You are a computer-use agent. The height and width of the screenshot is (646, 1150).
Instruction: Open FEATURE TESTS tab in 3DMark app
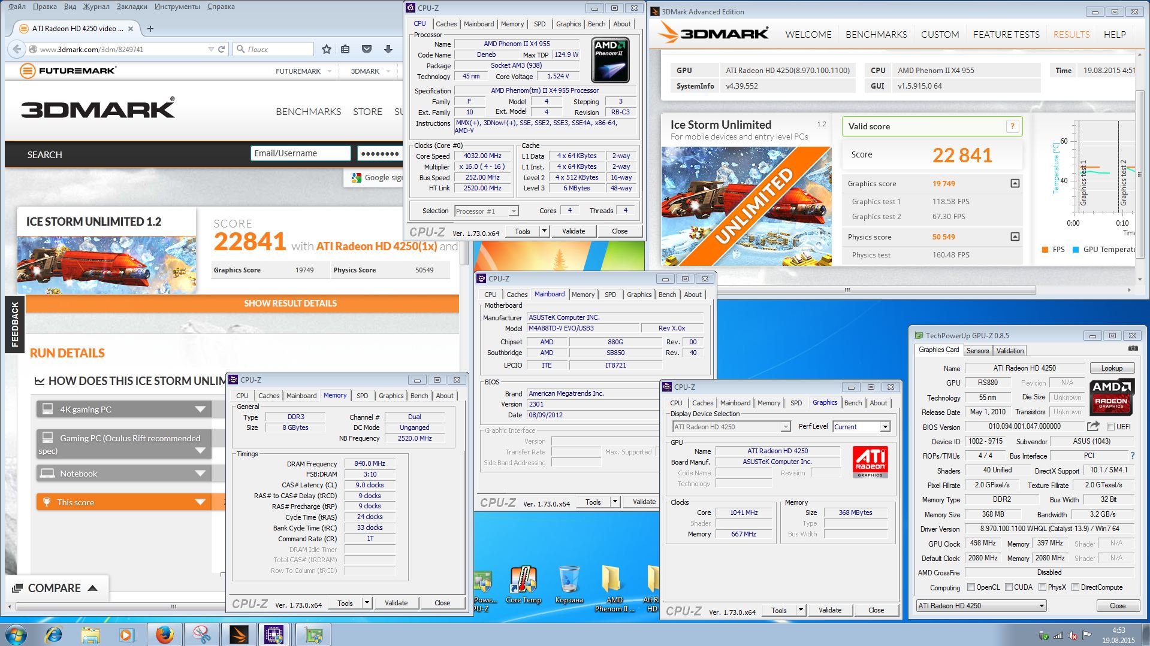(x=1006, y=35)
